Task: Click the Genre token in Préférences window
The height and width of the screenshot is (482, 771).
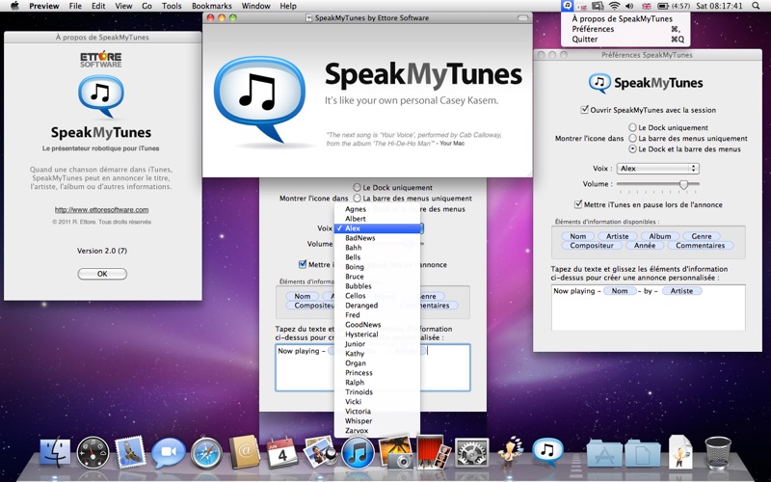Action: click(702, 236)
